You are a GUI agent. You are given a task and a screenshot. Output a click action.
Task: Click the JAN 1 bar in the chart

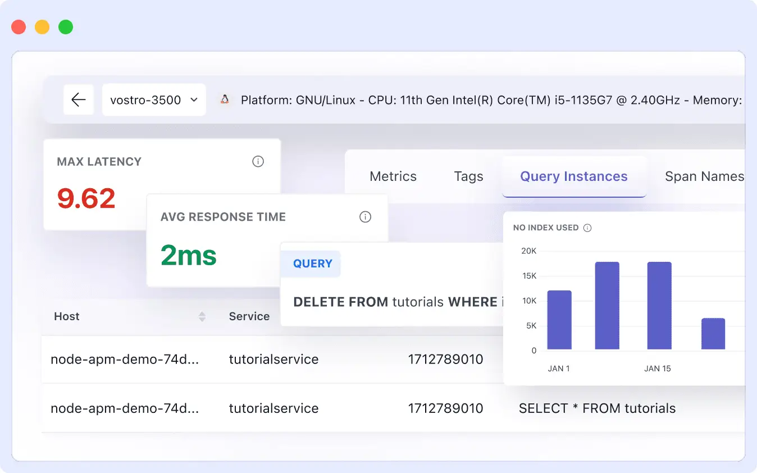559,320
